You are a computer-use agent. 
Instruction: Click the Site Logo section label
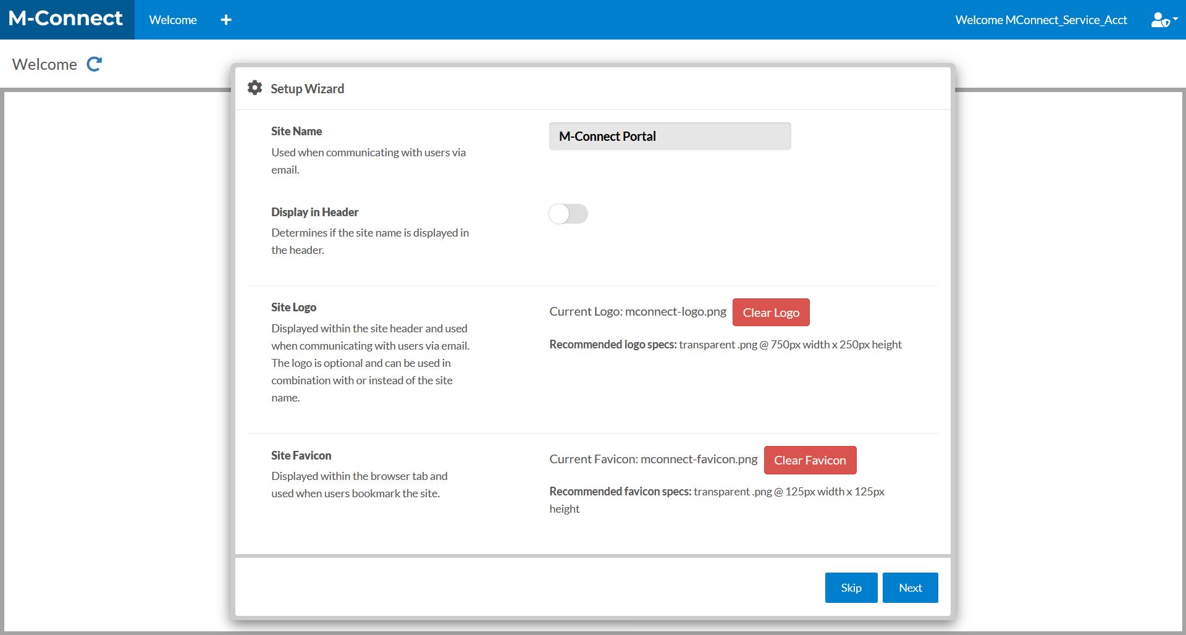click(x=293, y=308)
